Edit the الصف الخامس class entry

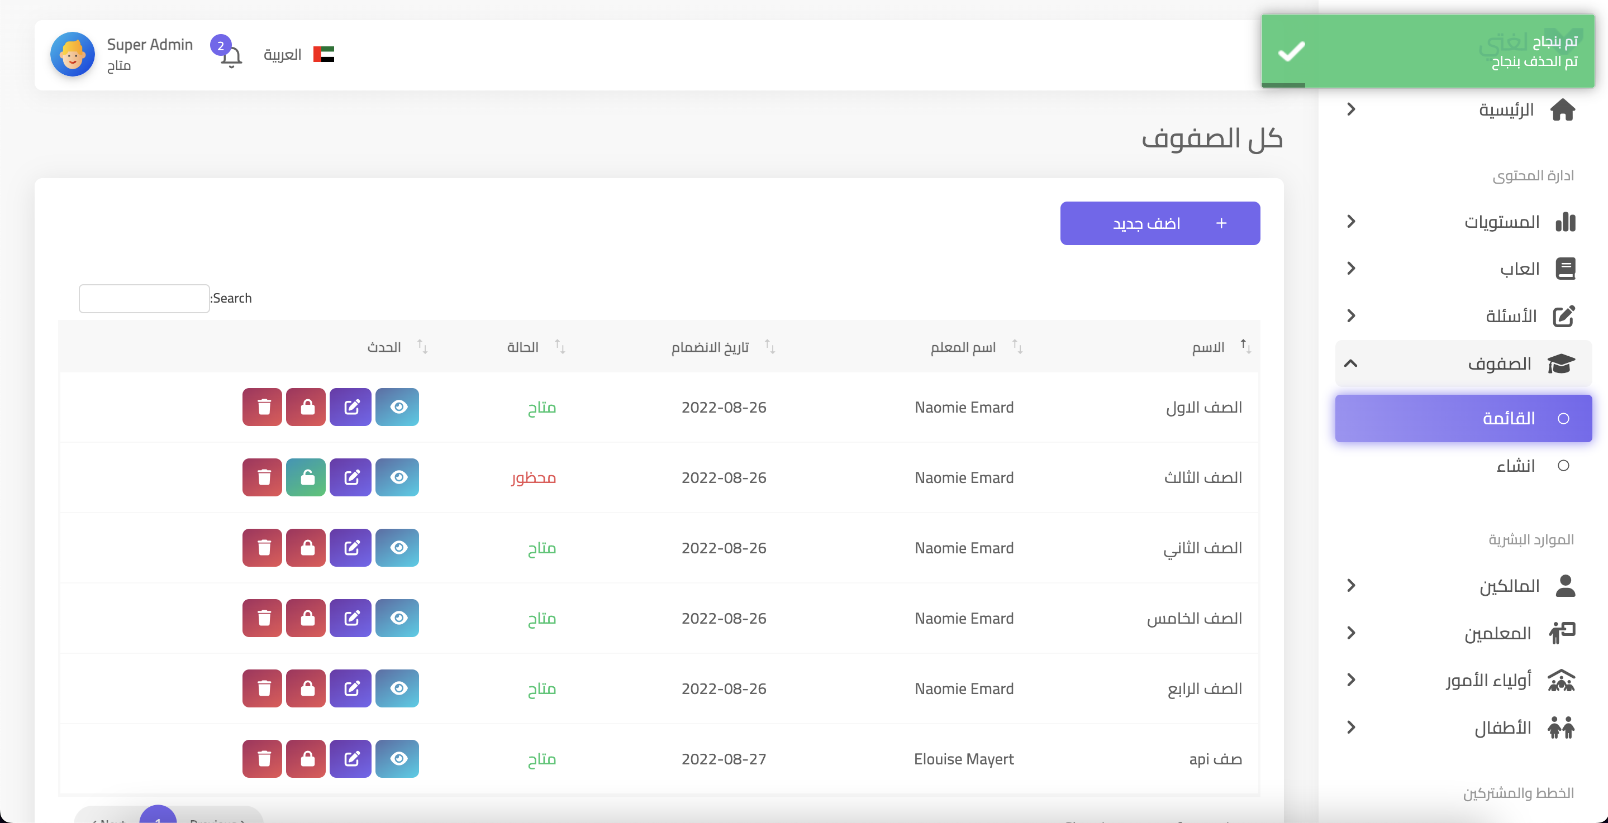click(351, 618)
